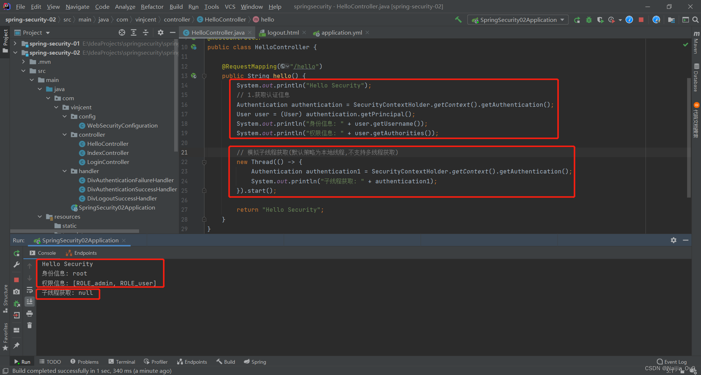The width and height of the screenshot is (701, 375).
Task: Open the Terminal tool window
Action: click(122, 362)
